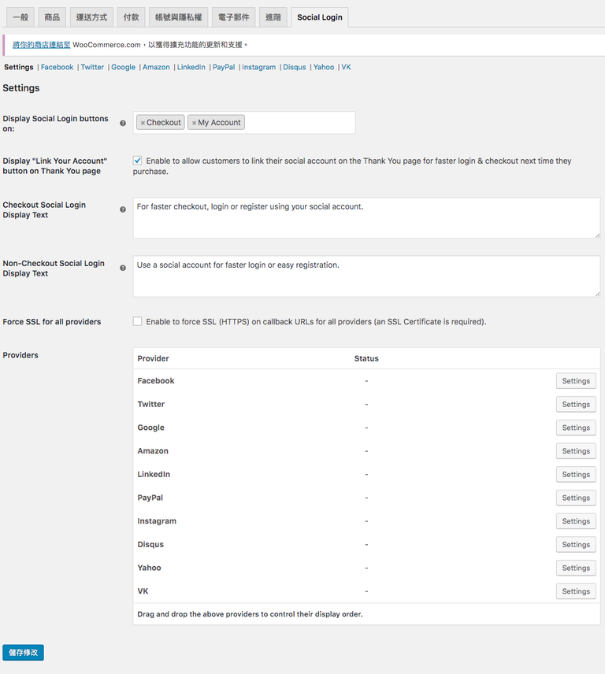Click help icon beside Non-Checkout Social Login Display Text
Image resolution: width=605 pixels, height=674 pixels.
[x=123, y=268]
